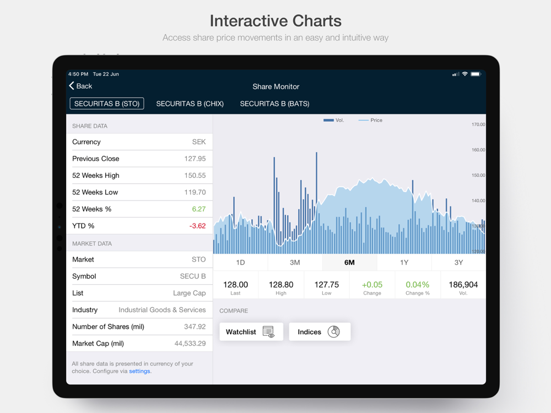Check the Wi-Fi status icon
The image size is (551, 413).
click(x=464, y=74)
